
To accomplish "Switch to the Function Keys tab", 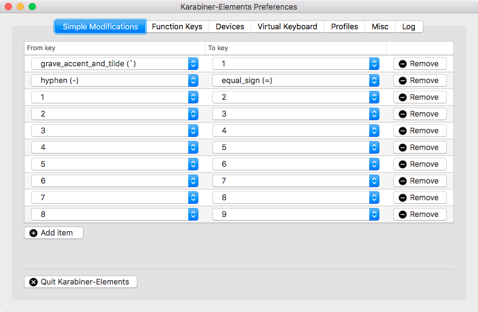I will [177, 27].
